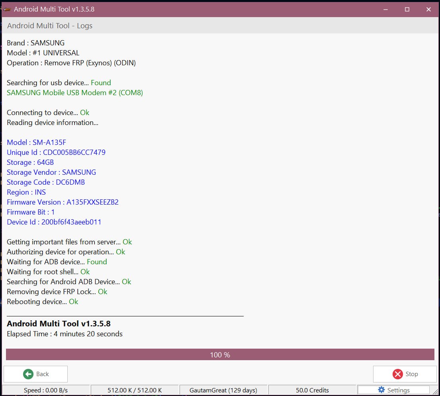
Task: Open Settings via its label in status bar
Action: [x=398, y=390]
